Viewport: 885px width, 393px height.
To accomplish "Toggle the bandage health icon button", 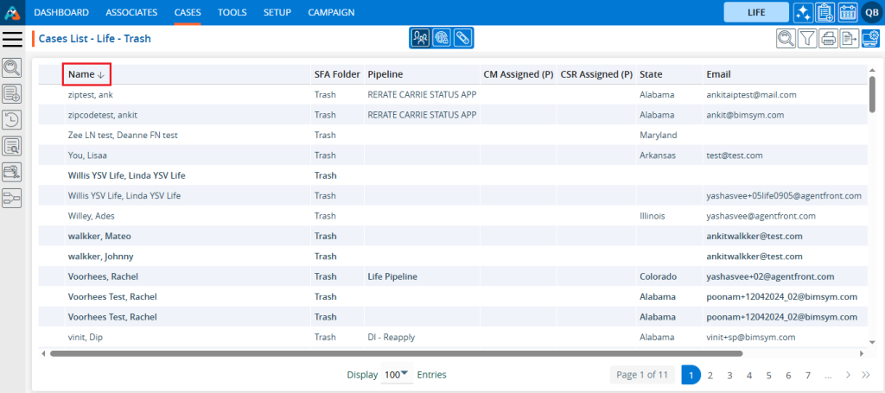I will point(462,38).
